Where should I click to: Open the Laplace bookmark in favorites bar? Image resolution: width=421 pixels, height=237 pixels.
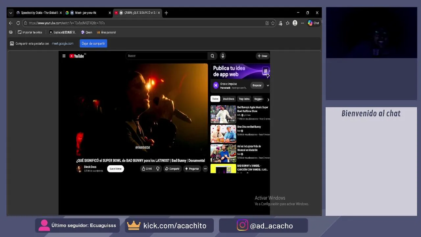click(x=62, y=33)
